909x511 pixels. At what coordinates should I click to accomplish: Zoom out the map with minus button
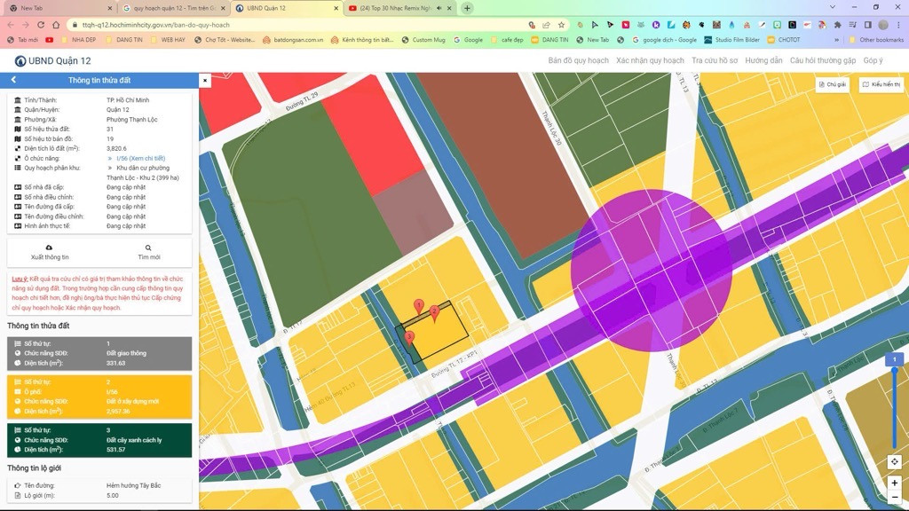pos(895,497)
